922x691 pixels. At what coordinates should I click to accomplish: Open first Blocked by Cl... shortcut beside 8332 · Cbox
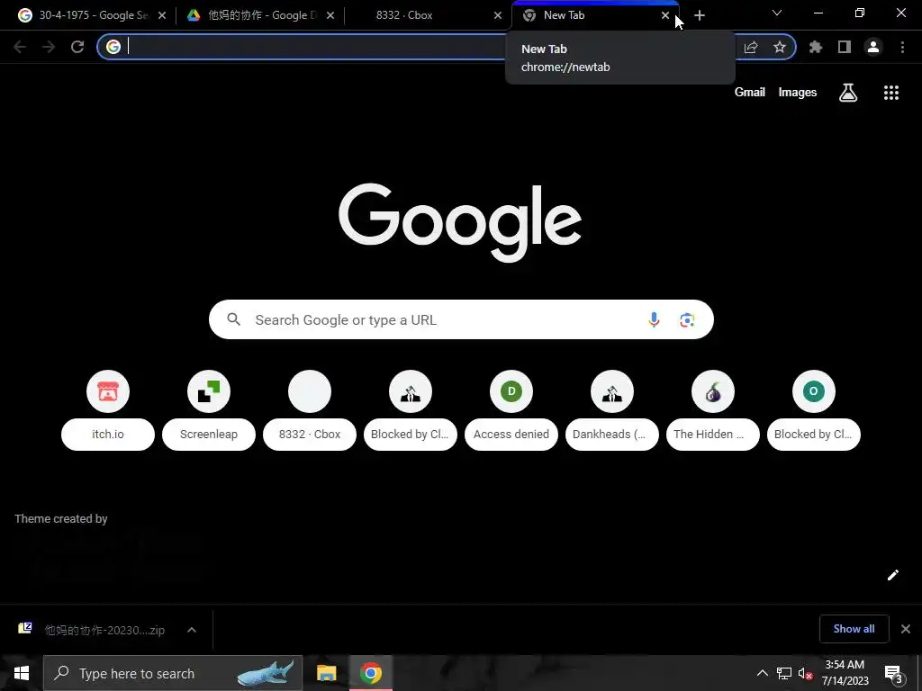[x=411, y=410]
